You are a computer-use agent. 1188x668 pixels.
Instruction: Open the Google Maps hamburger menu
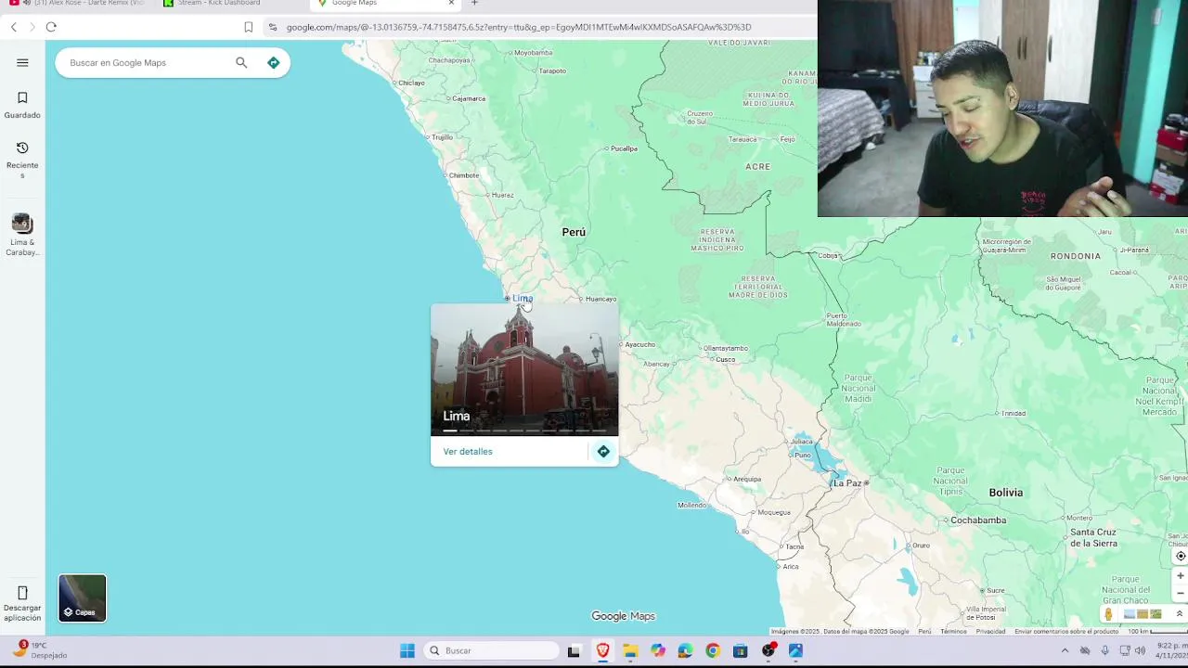(22, 62)
